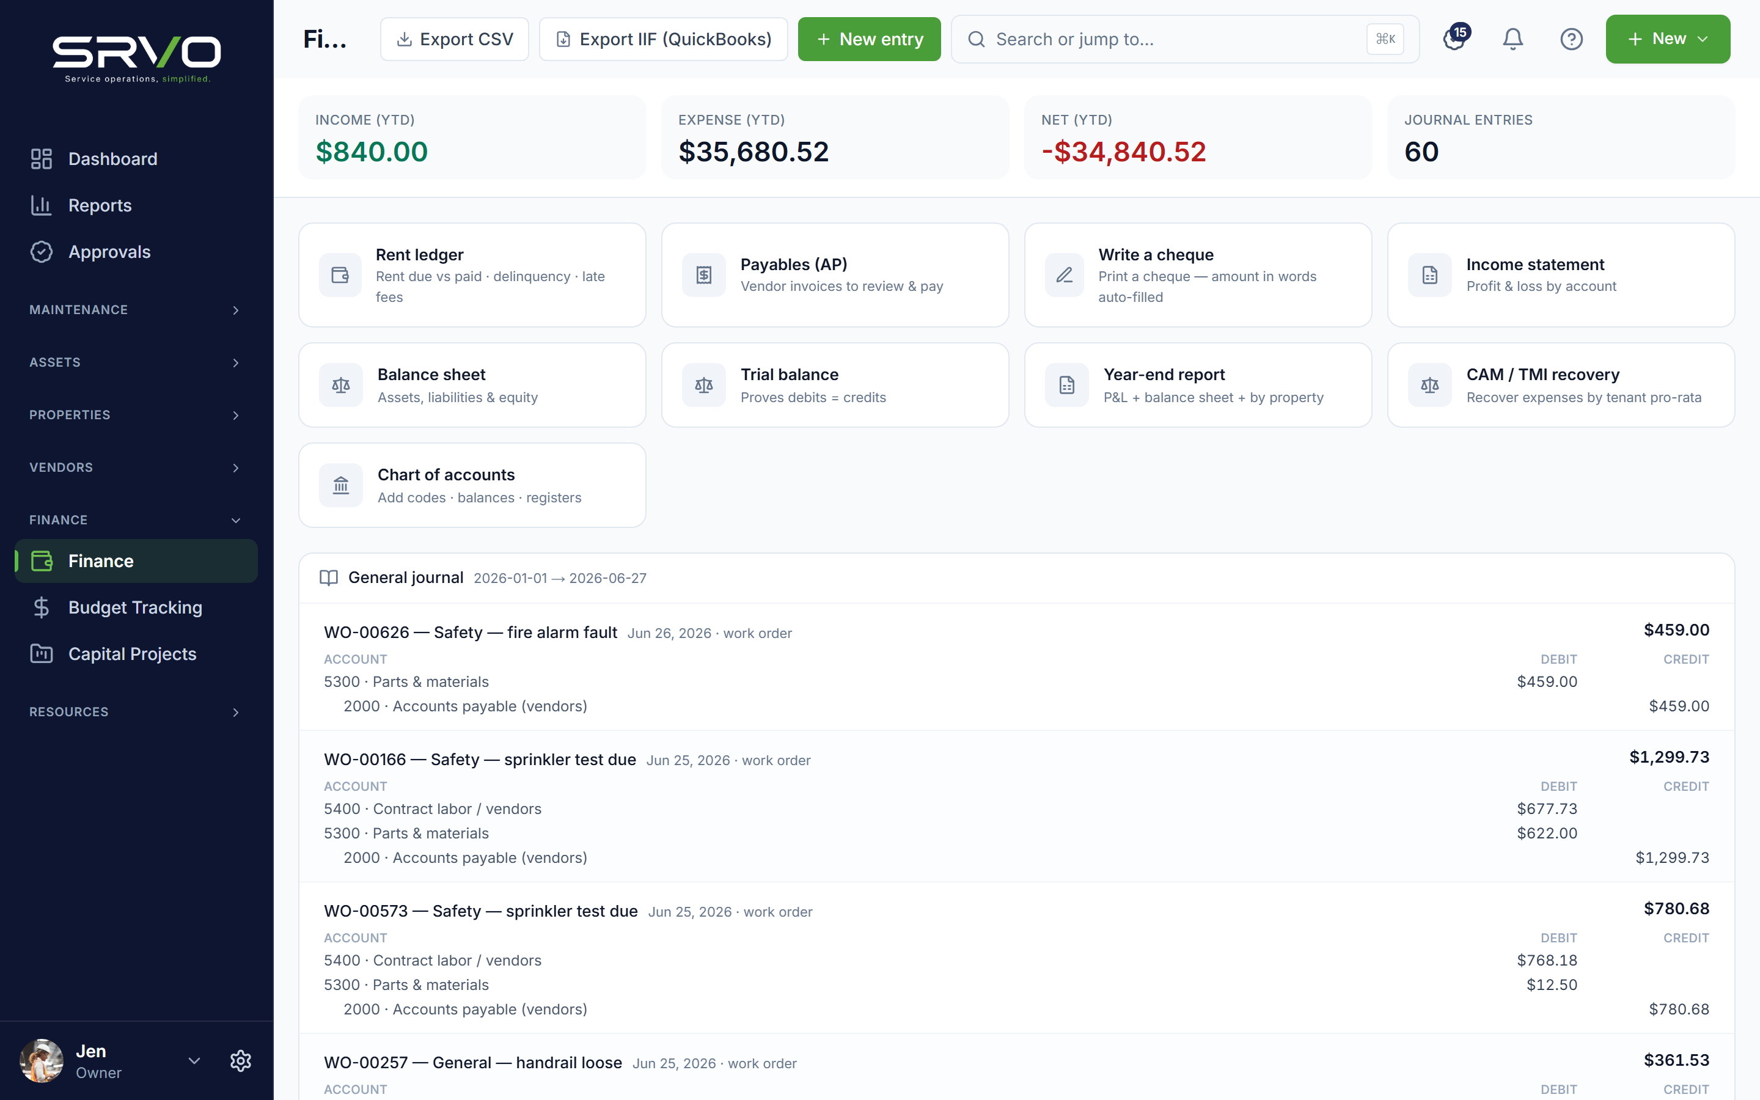This screenshot has width=1760, height=1100.
Task: Click the Rent ledger wallet icon
Action: 340,275
